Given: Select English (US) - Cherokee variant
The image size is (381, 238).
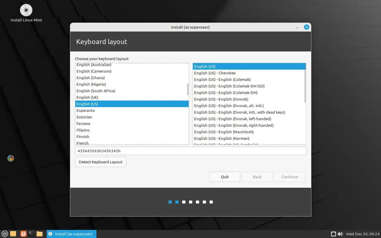Looking at the screenshot, I should tap(249, 73).
